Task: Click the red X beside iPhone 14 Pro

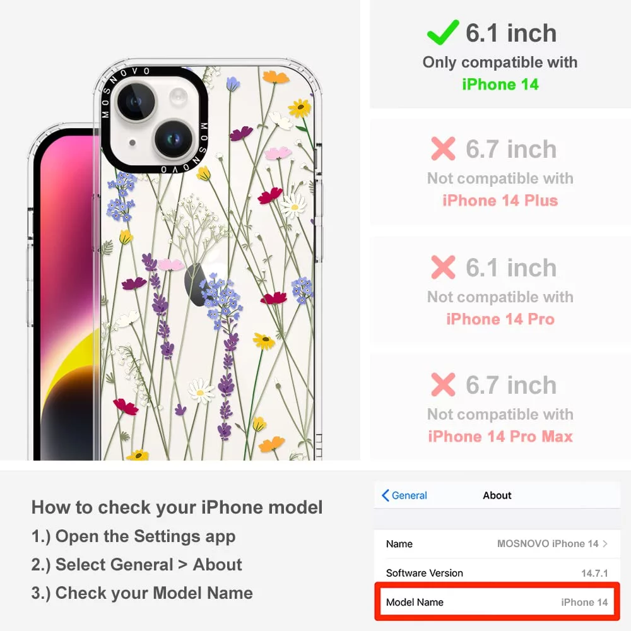Action: pyautogui.click(x=443, y=267)
